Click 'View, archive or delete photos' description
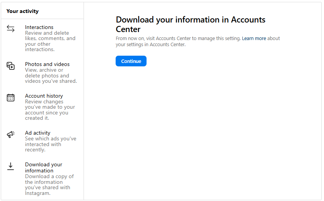The image size is (324, 201). (51, 76)
